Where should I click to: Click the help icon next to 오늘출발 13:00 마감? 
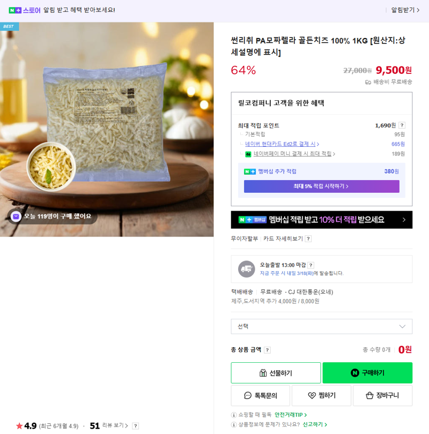pos(310,265)
